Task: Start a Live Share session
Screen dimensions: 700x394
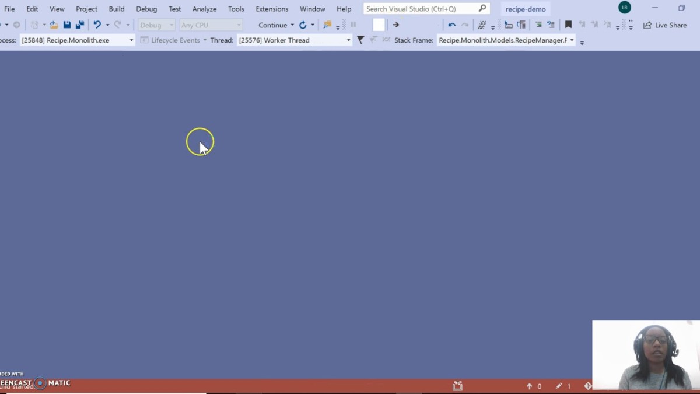Action: point(665,25)
